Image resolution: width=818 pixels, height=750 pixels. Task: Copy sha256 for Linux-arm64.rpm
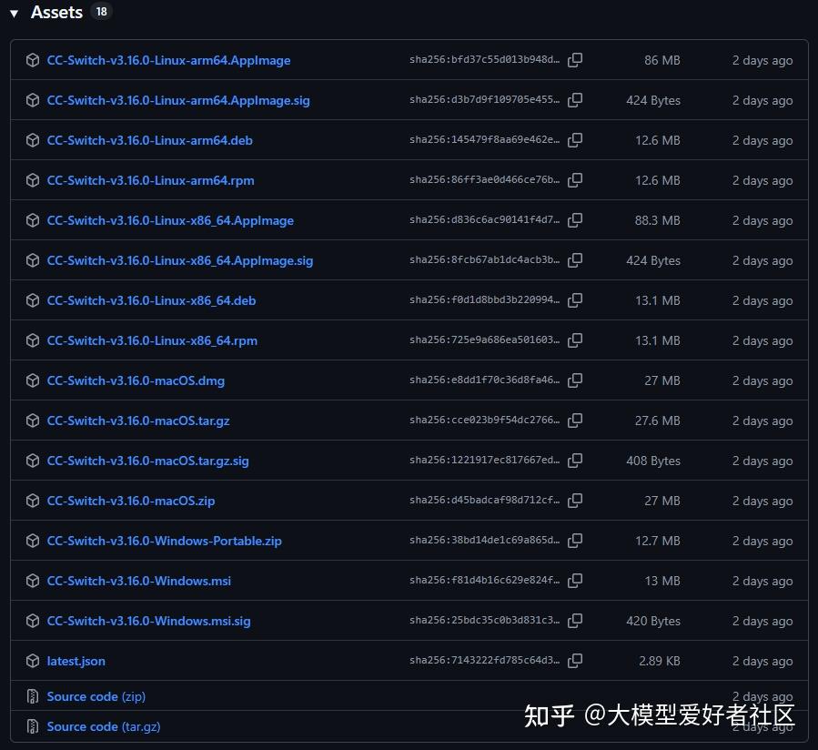(575, 180)
